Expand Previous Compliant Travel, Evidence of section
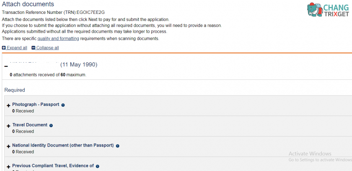Image resolution: width=352 pixels, height=171 pixels. 9,167
